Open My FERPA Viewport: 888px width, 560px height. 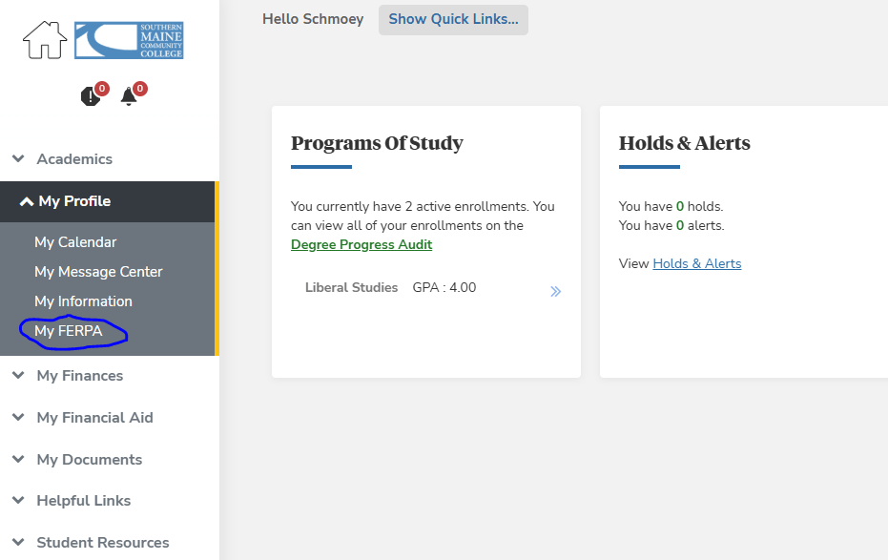[69, 331]
